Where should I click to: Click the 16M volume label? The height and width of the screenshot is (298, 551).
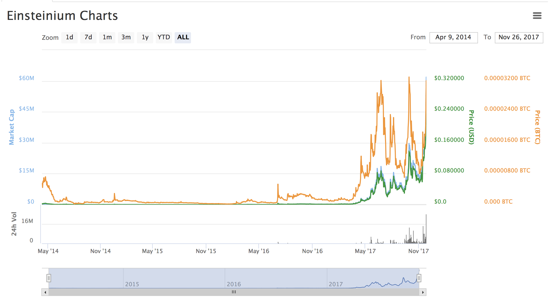[27, 221]
